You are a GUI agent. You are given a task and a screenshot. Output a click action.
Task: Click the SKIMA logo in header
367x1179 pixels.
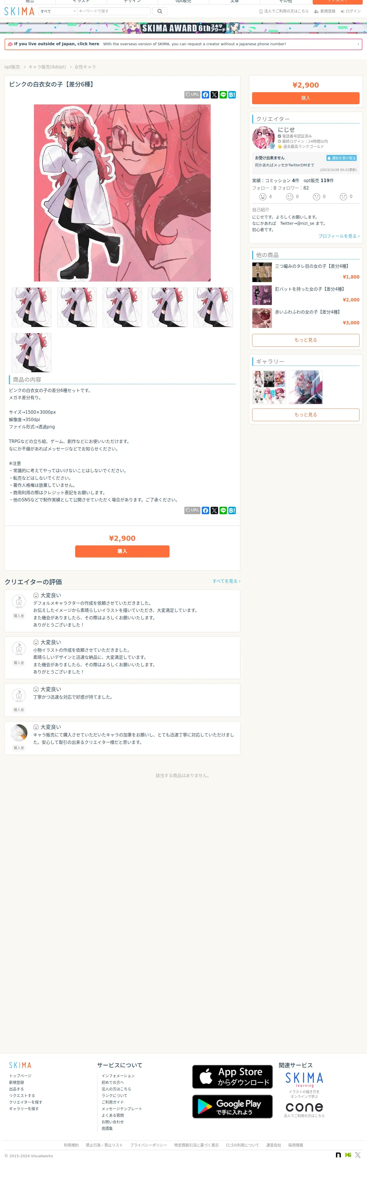(19, 11)
